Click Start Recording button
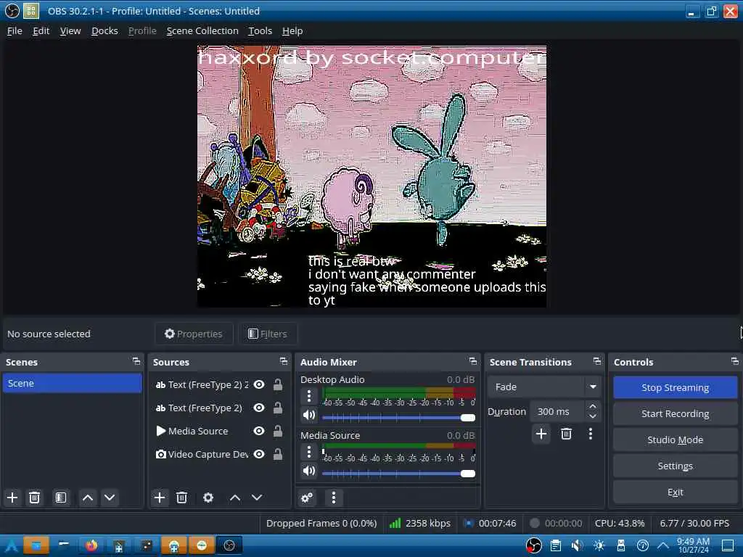This screenshot has height=557, width=743. [x=676, y=413]
